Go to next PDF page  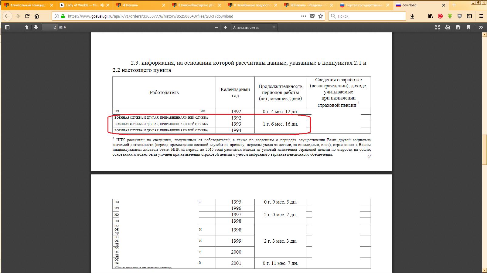[x=36, y=27]
